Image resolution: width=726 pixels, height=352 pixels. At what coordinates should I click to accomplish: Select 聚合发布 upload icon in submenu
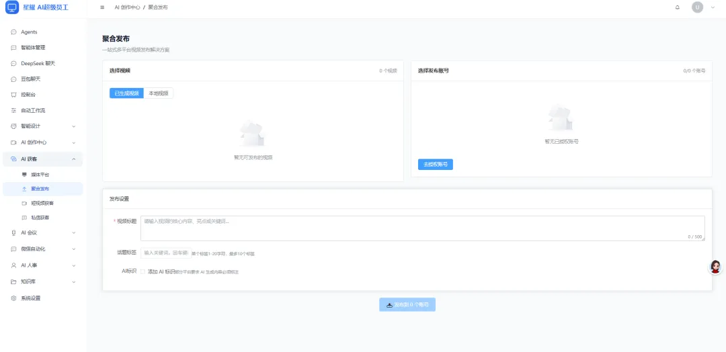point(25,189)
